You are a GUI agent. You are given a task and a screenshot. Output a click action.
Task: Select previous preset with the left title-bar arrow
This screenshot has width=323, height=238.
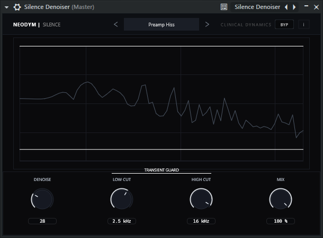pos(286,7)
